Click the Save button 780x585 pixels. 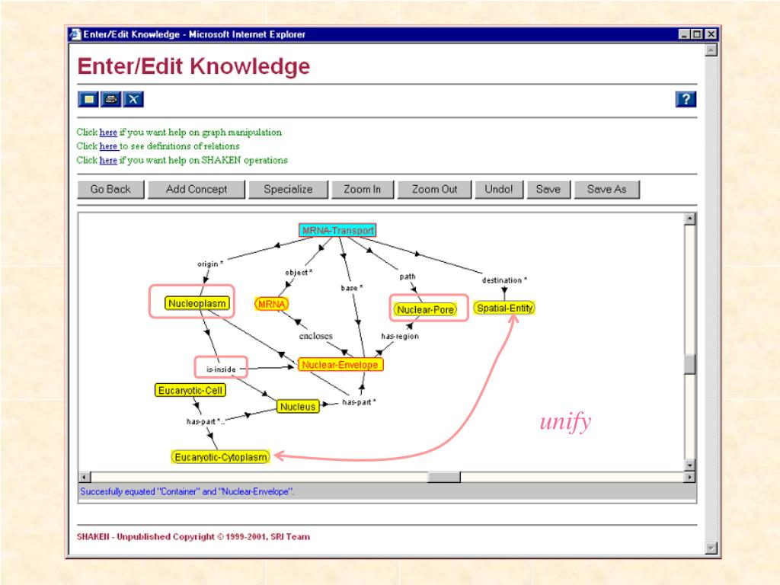[548, 190]
